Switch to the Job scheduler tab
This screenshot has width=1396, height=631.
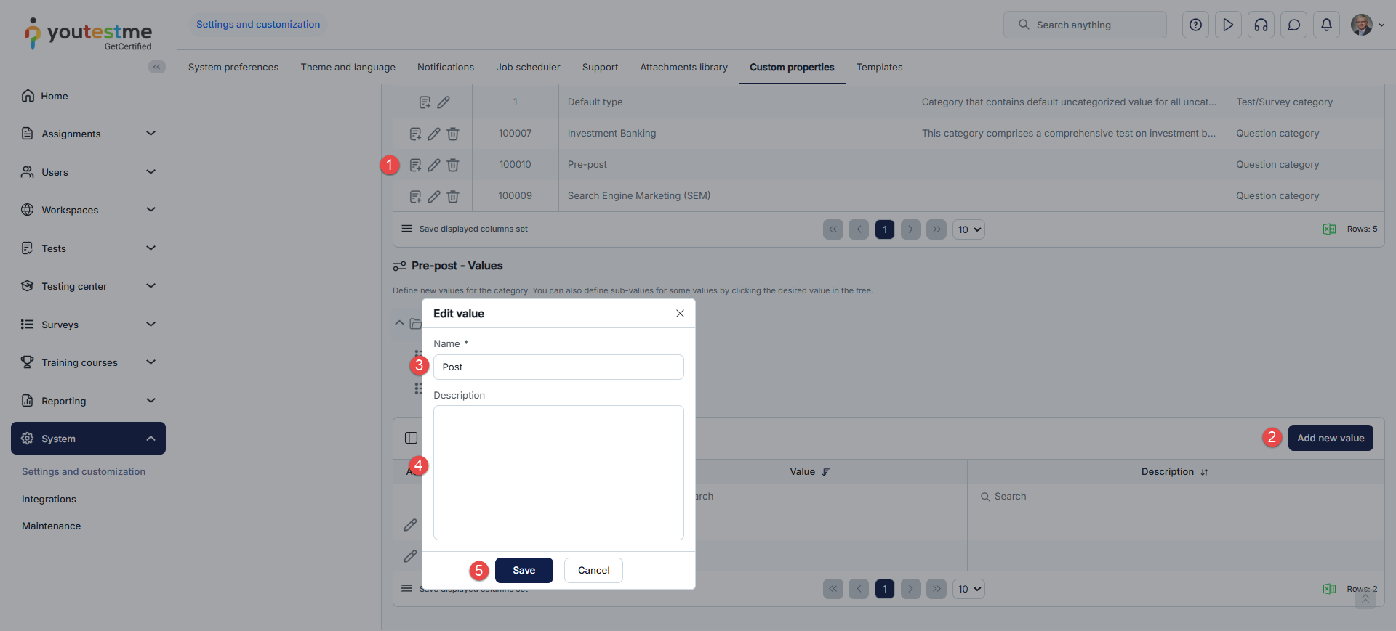[529, 67]
